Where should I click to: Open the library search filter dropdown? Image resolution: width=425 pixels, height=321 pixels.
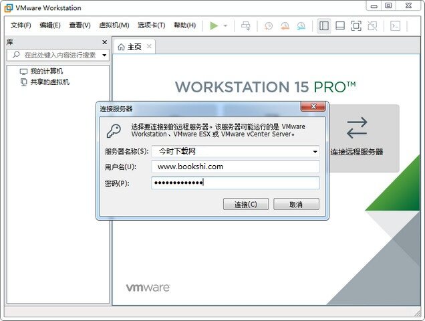pyautogui.click(x=104, y=56)
